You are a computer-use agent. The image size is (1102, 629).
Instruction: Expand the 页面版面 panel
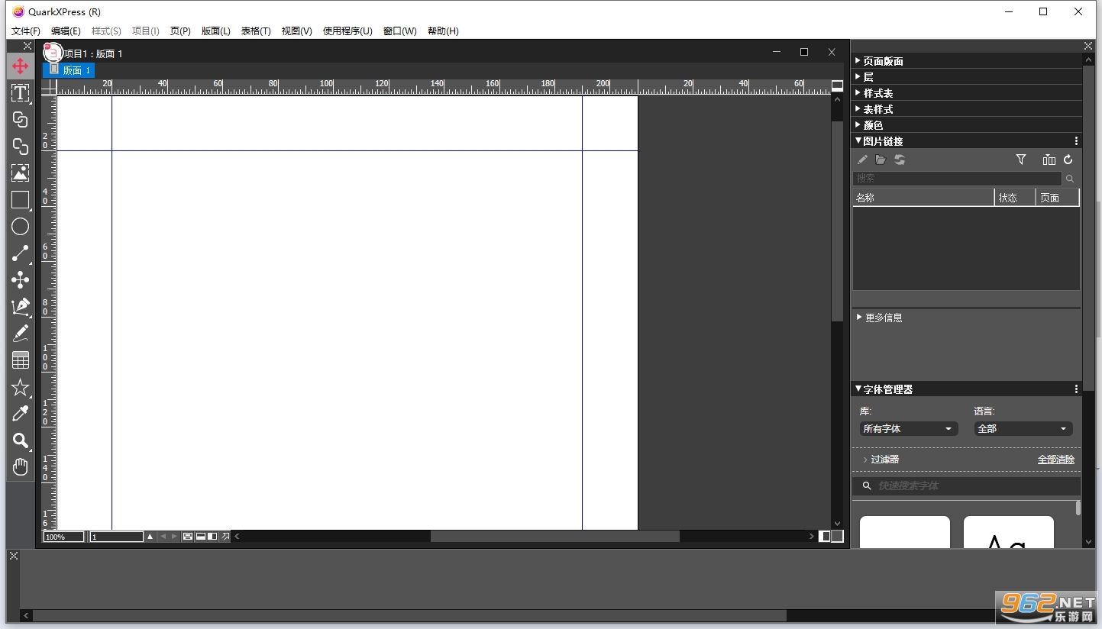coord(858,60)
